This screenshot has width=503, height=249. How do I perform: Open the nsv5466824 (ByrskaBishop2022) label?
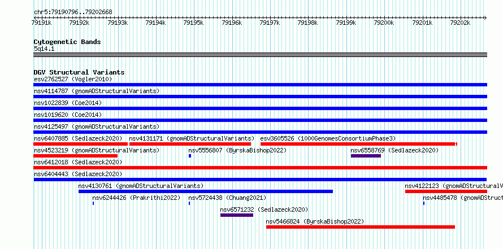[315, 221]
